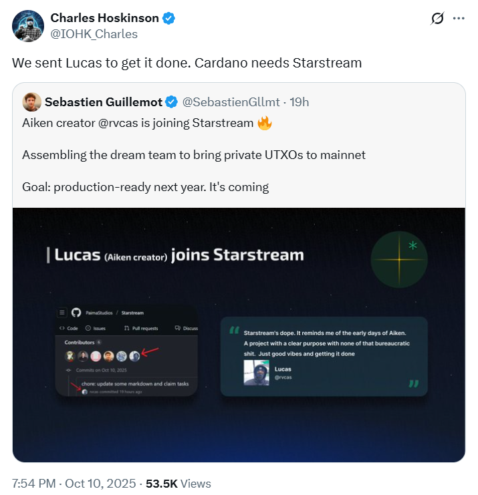Click Lucas's avatar in the quote card
The image size is (478, 495).
pyautogui.click(x=257, y=373)
